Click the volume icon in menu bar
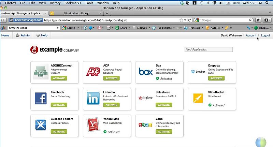Image resolution: width=273 pixels, height=147 pixels. [221, 3]
